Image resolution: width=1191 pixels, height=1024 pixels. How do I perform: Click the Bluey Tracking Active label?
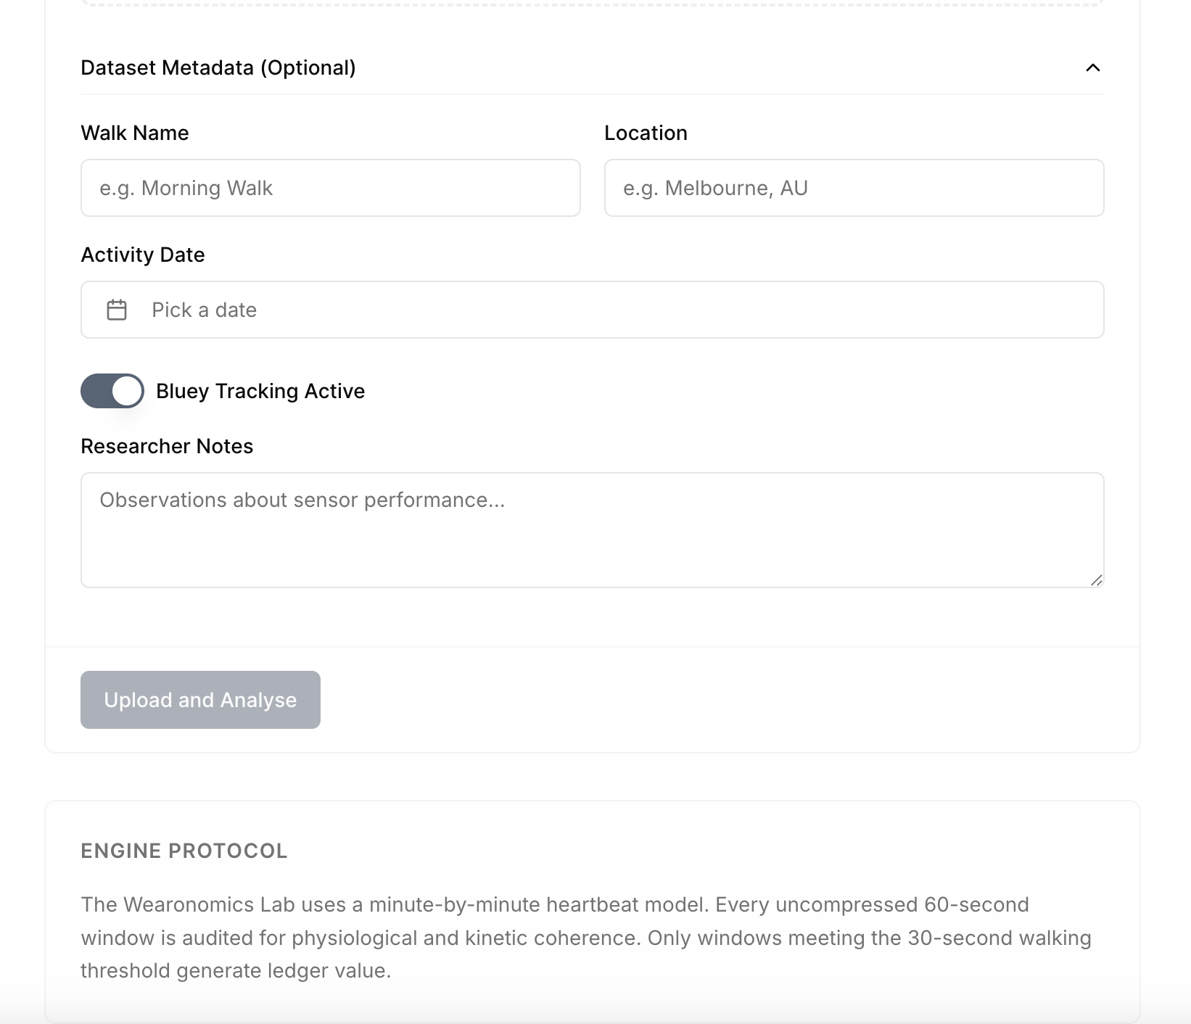coord(260,391)
